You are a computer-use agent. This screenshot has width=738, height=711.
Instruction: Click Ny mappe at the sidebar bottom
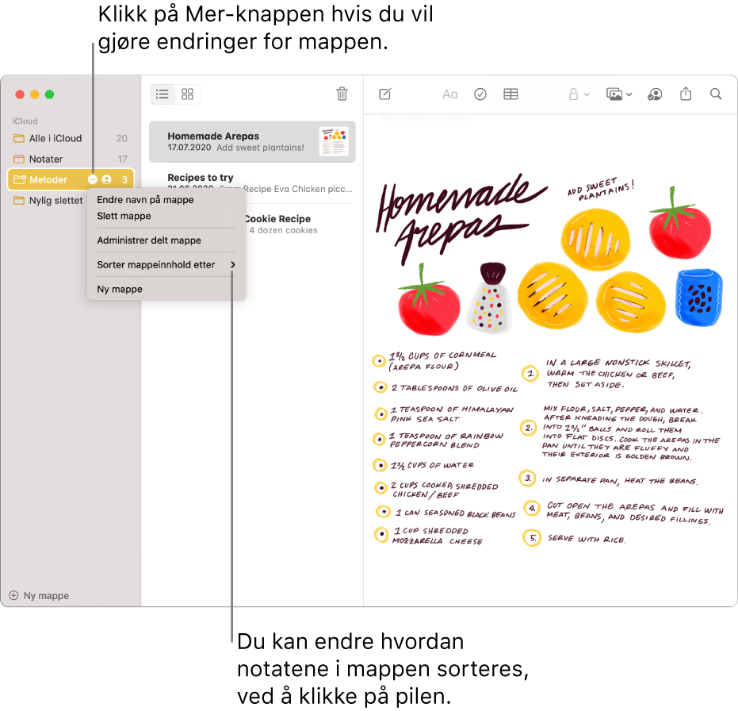click(x=39, y=595)
